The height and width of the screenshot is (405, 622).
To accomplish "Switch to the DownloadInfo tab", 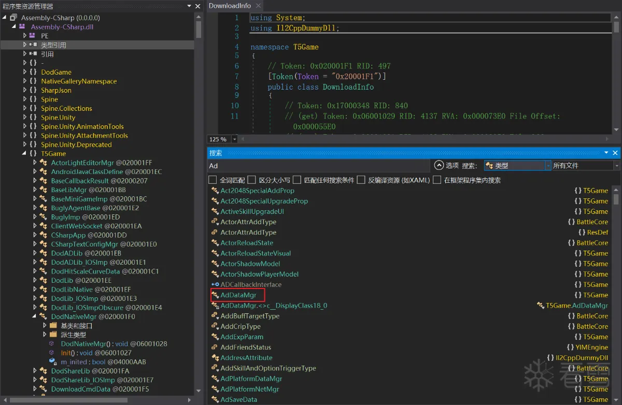I will [230, 6].
